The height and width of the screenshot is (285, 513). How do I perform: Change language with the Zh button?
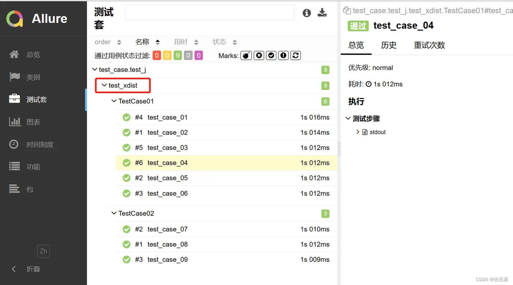pos(43,251)
